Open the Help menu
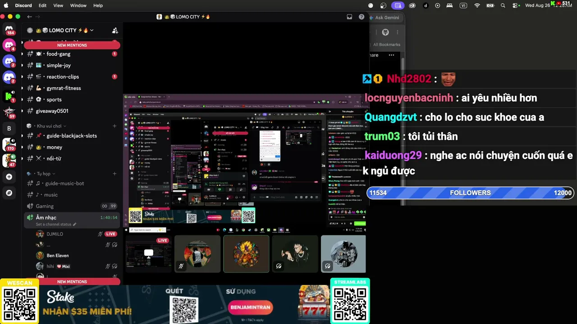The height and width of the screenshot is (324, 577). (x=98, y=5)
